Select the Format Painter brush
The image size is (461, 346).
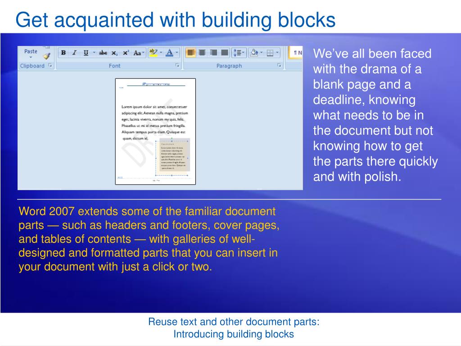click(47, 55)
